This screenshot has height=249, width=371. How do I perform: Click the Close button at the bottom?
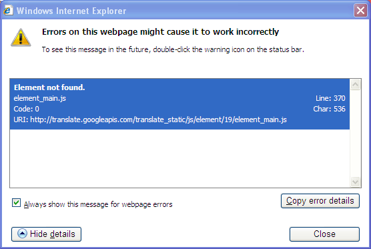coord(324,234)
